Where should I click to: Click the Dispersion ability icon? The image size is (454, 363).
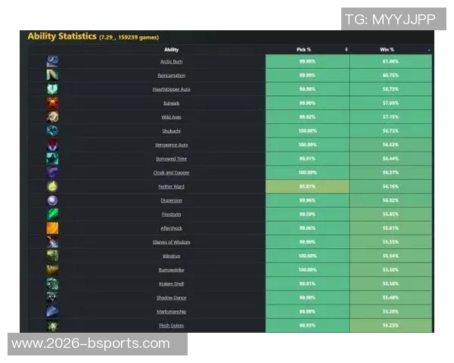(52, 200)
